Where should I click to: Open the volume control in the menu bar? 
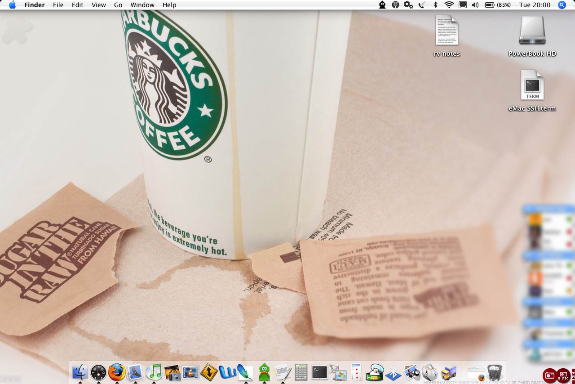pos(475,5)
